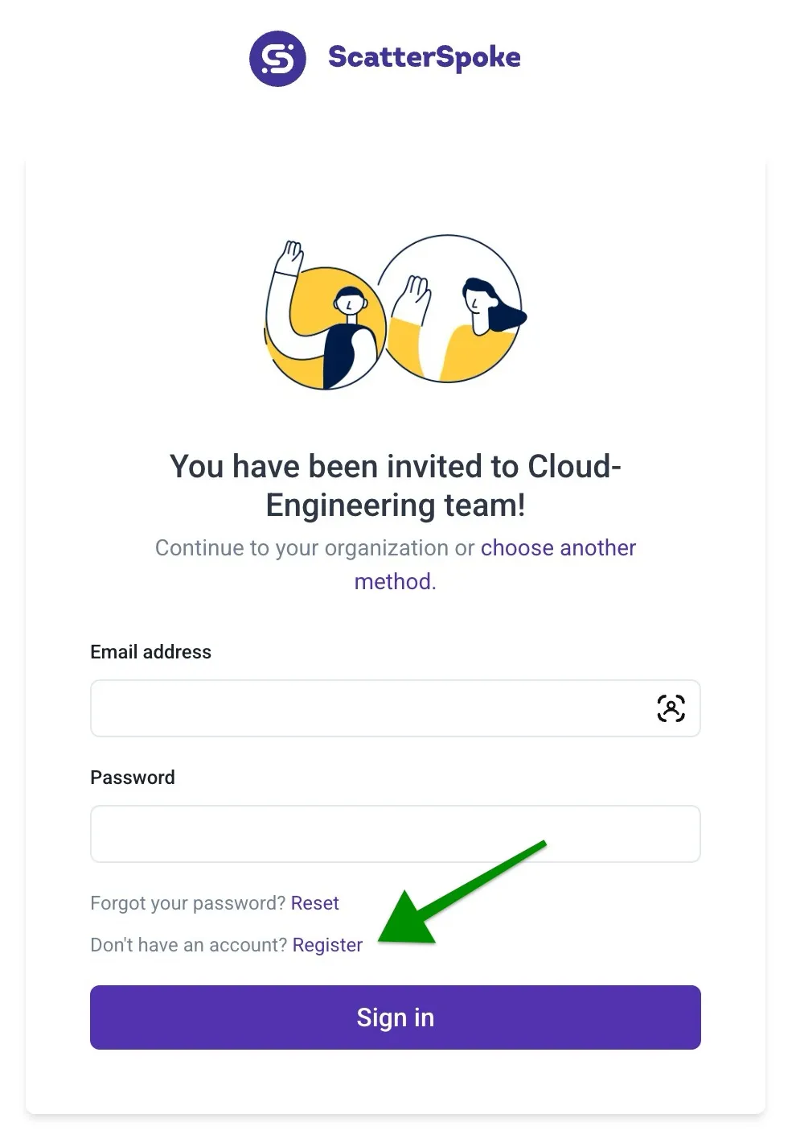
Task: Click the Reset password link
Action: pos(314,903)
